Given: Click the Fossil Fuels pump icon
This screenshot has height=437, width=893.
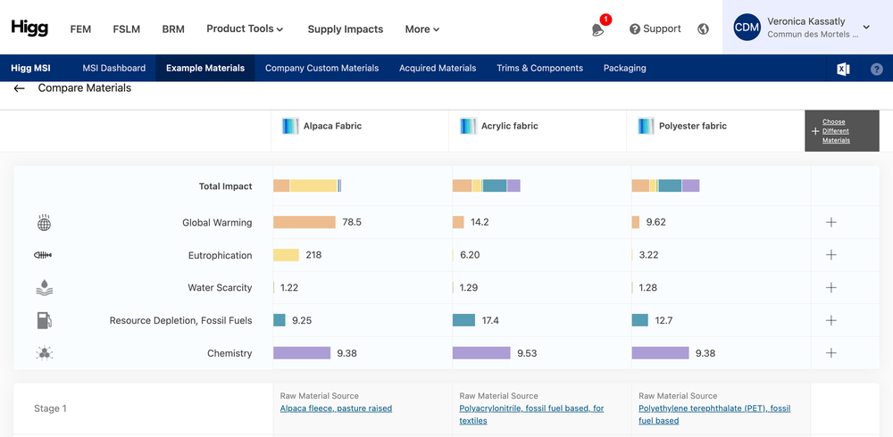Looking at the screenshot, I should pos(44,320).
